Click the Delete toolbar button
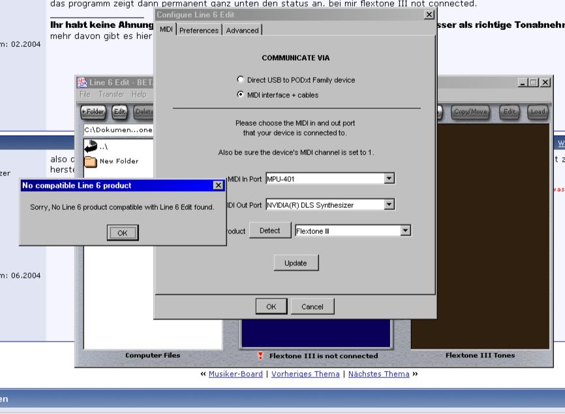Image resolution: width=565 pixels, height=414 pixels. [x=144, y=111]
